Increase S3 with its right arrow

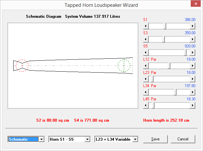tap(193, 39)
